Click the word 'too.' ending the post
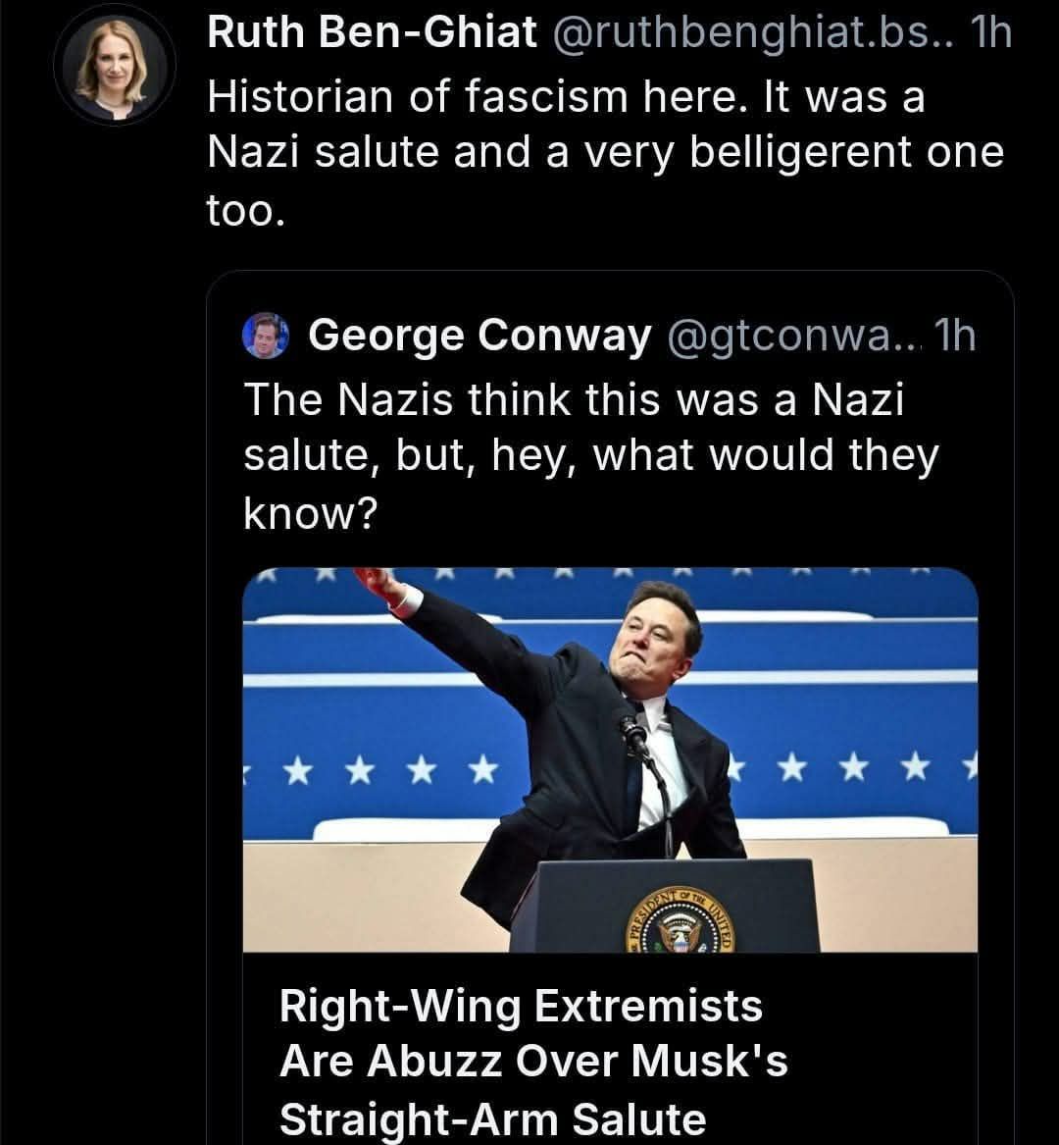Screen dimensions: 1059x1145 [245, 211]
